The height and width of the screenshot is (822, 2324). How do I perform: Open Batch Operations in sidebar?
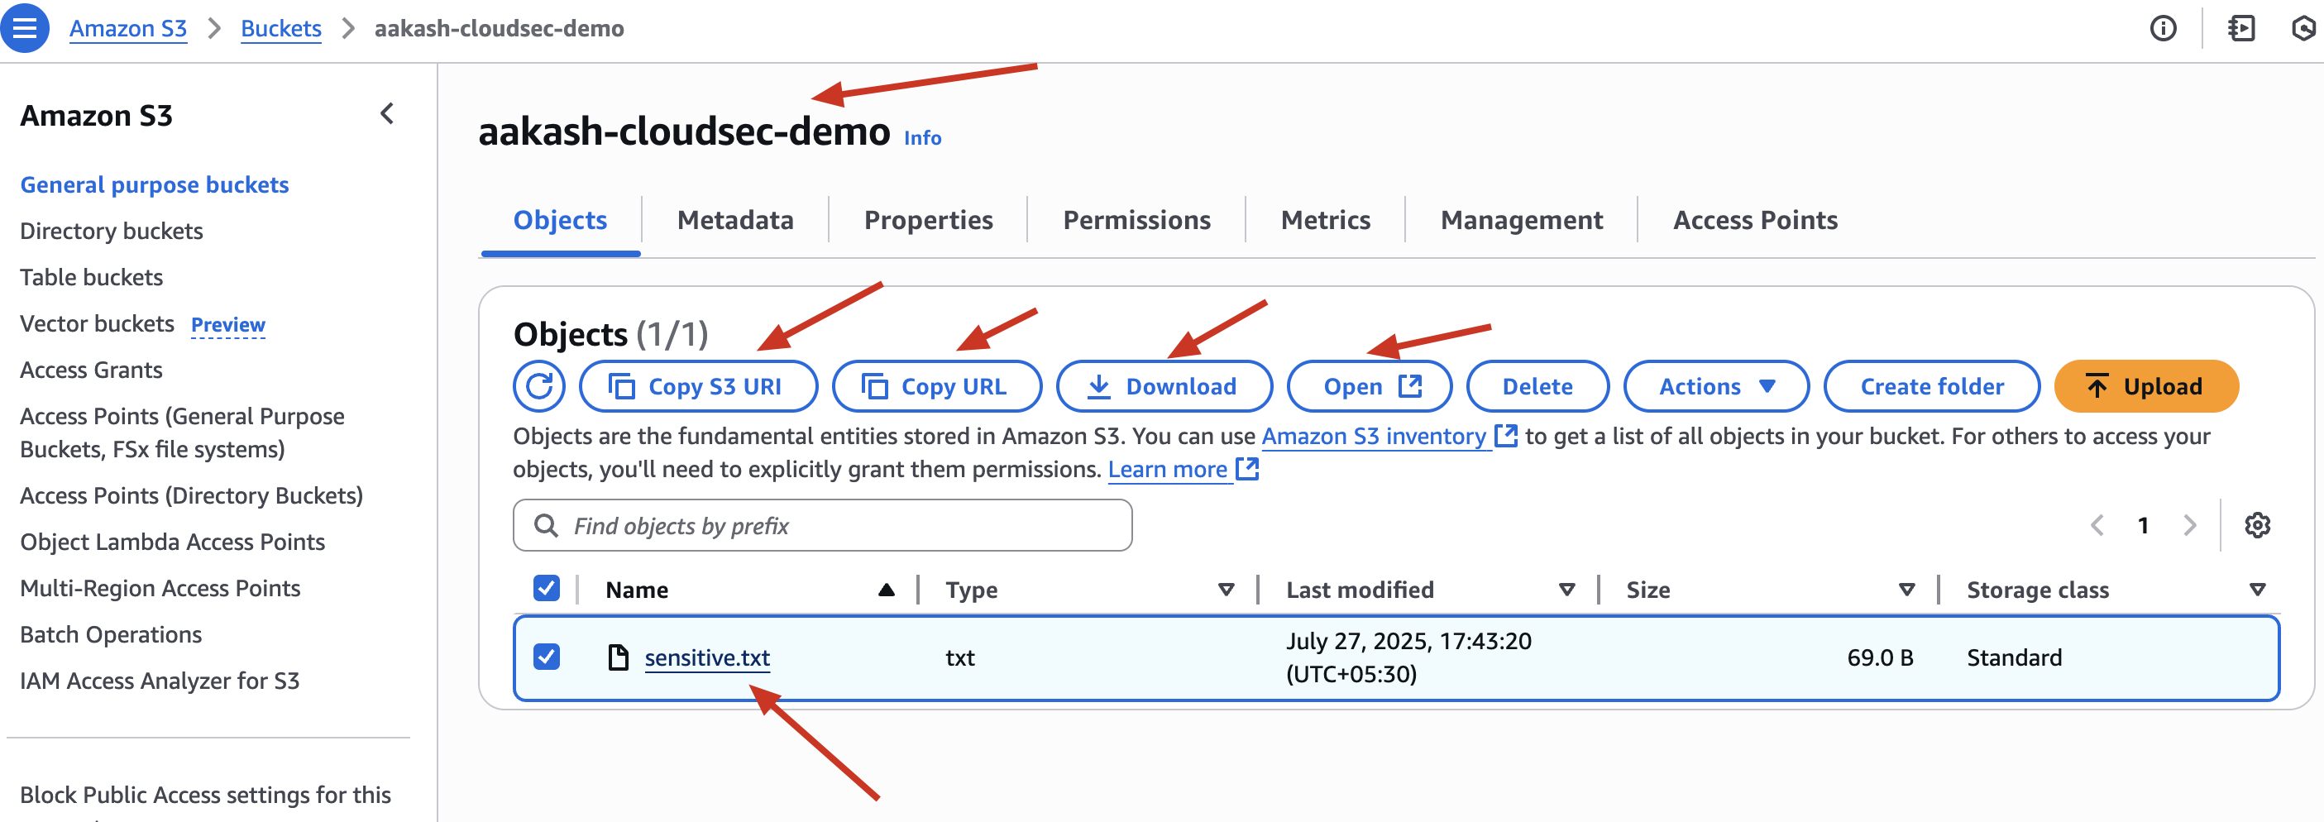tap(111, 634)
